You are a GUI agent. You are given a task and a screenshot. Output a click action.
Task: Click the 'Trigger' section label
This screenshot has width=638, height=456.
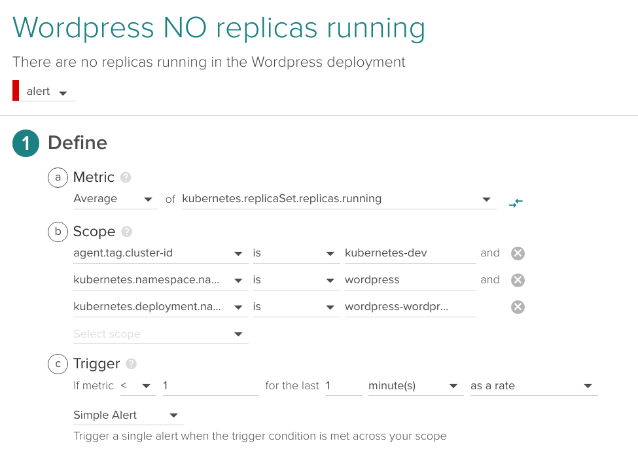click(x=96, y=364)
